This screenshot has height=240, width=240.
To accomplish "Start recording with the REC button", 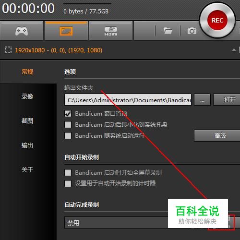I will coord(217,20).
